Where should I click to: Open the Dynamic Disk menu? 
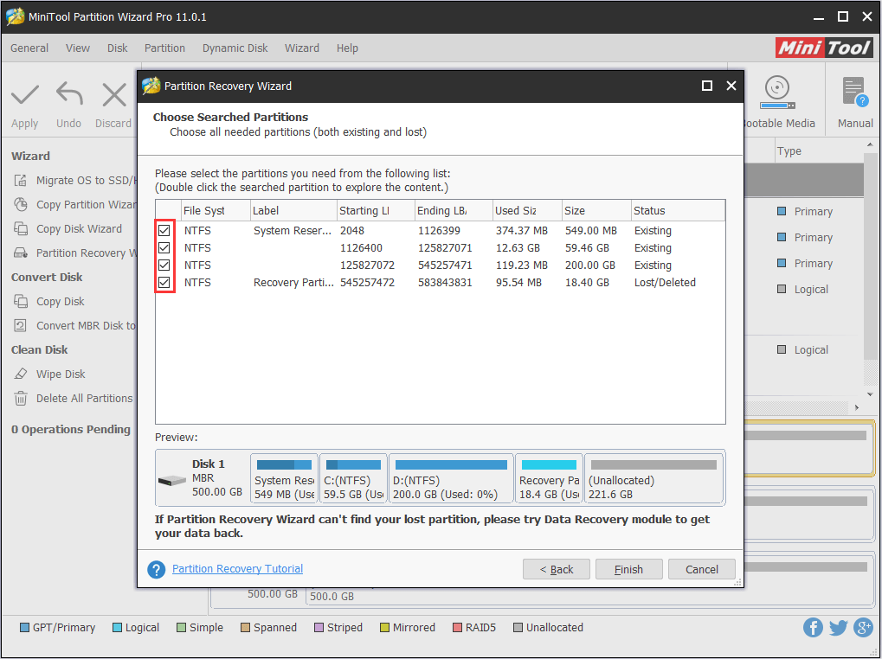235,48
